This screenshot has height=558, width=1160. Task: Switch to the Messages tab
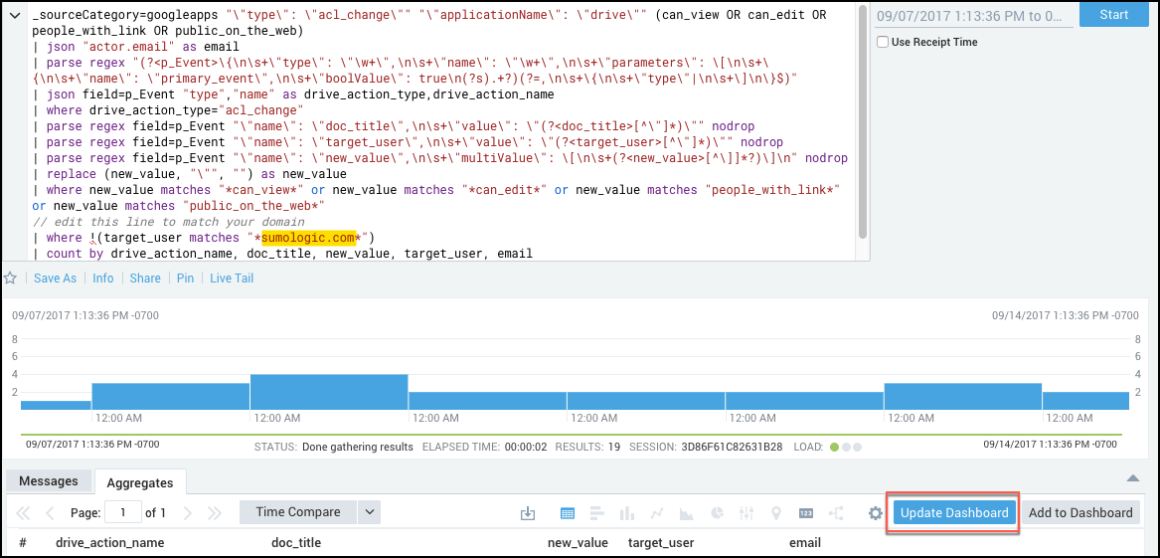(x=49, y=481)
